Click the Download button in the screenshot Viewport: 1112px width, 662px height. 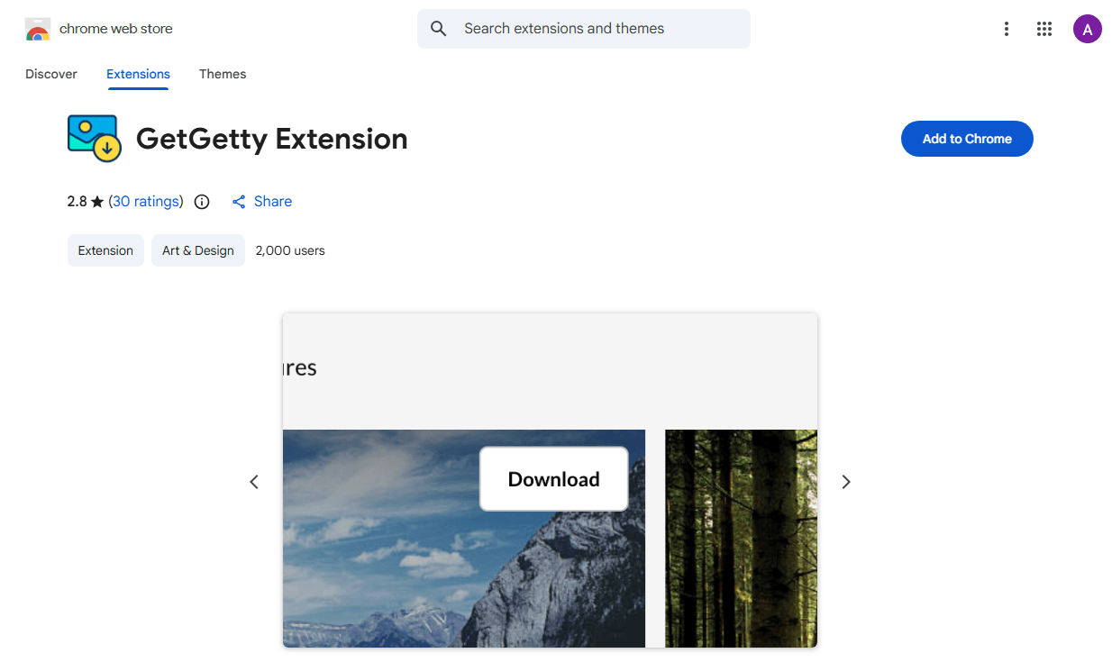click(x=553, y=479)
